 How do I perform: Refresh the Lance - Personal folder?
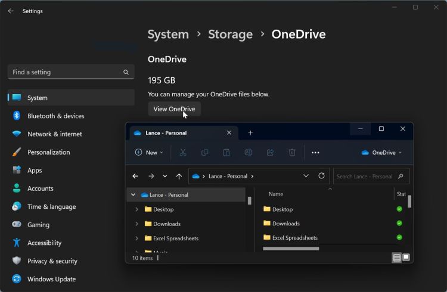click(x=322, y=176)
